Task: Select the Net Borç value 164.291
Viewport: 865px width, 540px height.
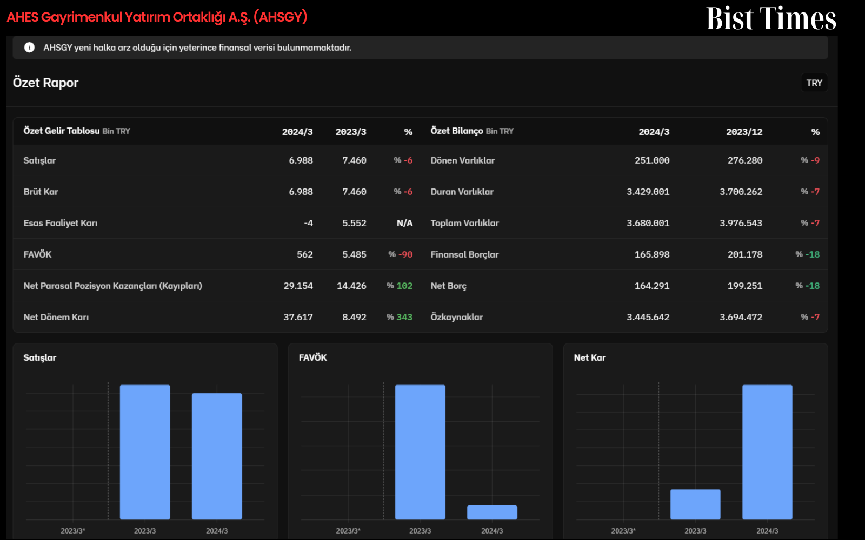Action: [x=652, y=286]
